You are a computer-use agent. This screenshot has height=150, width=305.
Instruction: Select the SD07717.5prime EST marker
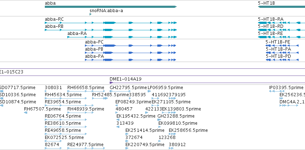pos(1,91)
